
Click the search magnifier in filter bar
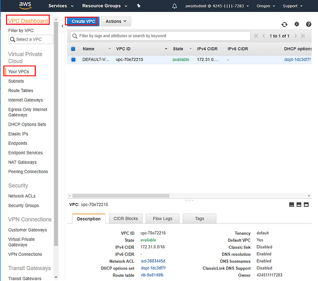tap(75, 36)
